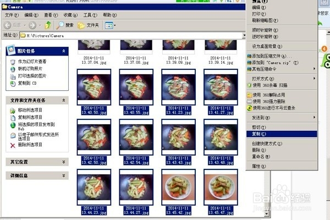
Task: Choose 打印(P) in context menu
Action: click(x=282, y=14)
